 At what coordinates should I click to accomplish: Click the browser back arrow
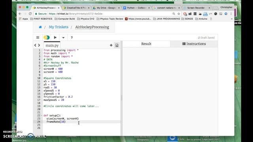[20, 14]
